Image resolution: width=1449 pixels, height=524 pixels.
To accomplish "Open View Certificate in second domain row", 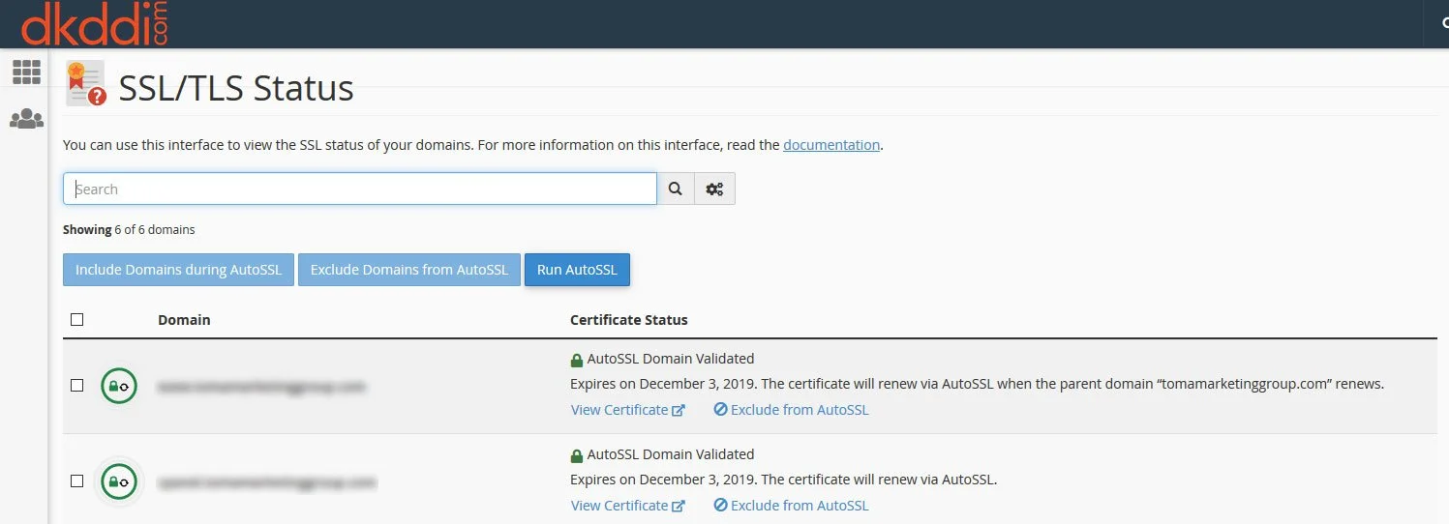I will 628,505.
